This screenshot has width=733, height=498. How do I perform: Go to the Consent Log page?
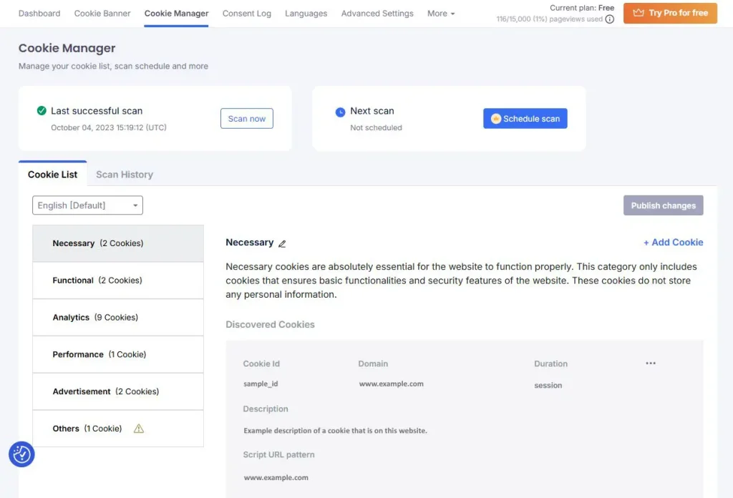246,13
